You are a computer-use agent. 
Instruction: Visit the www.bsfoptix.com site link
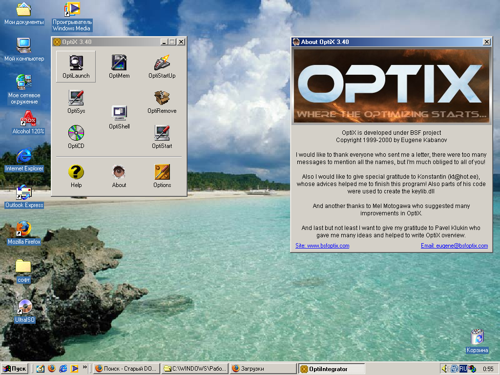click(322, 246)
